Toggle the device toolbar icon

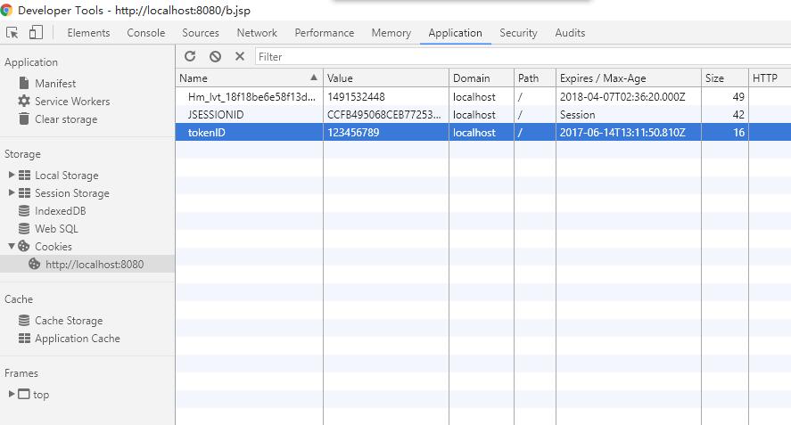coord(36,33)
